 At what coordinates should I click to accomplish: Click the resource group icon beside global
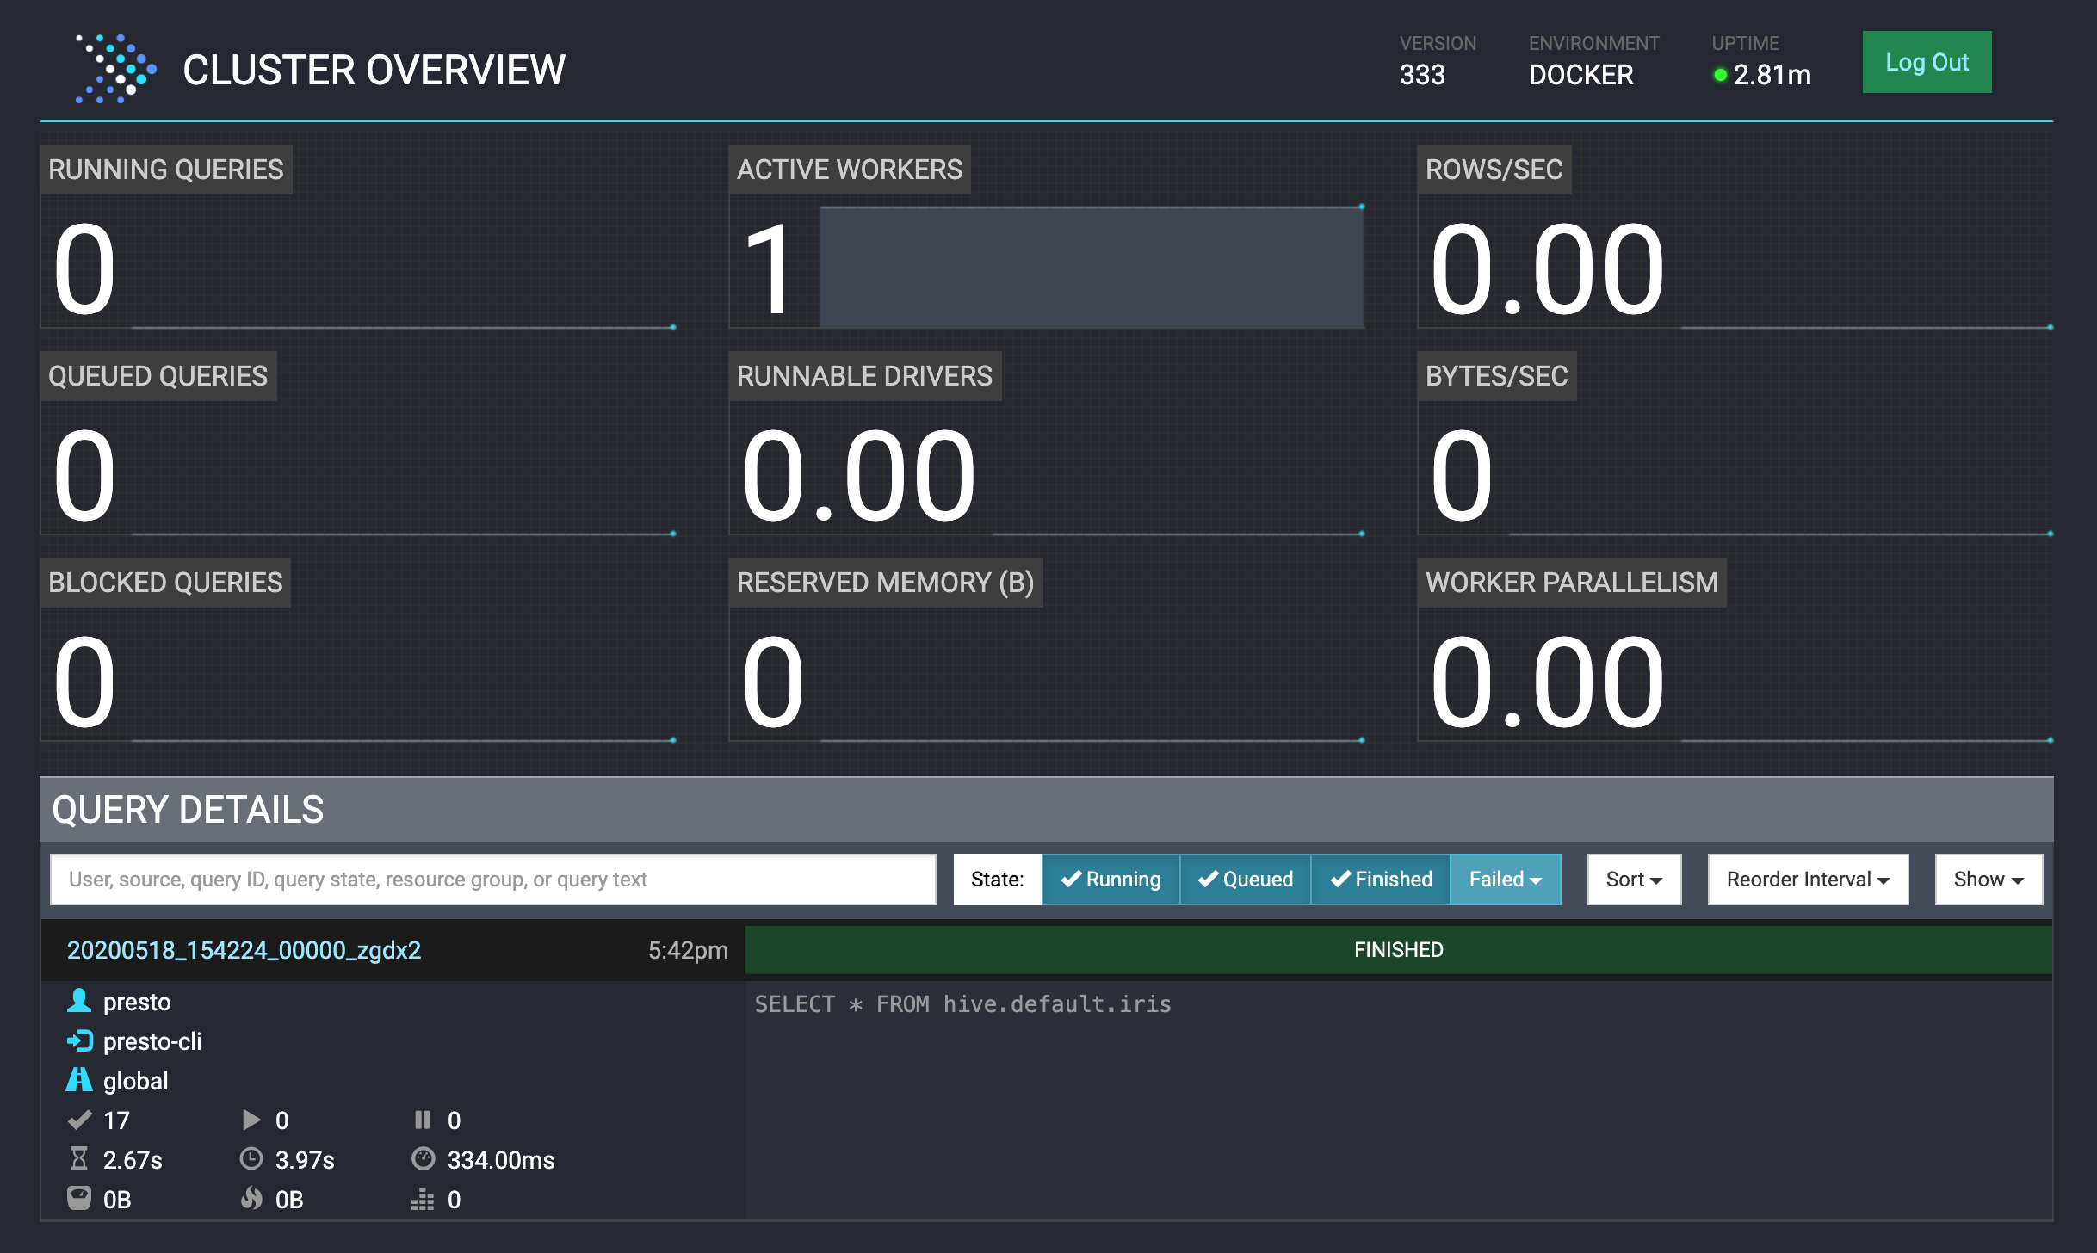(79, 1080)
